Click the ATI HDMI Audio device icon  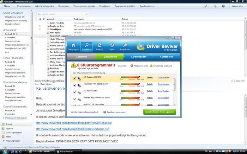click(x=79, y=92)
